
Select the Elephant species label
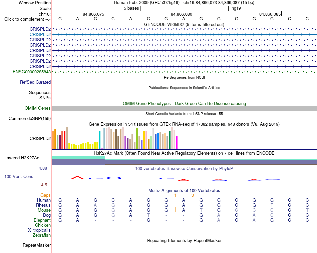(x=42, y=220)
